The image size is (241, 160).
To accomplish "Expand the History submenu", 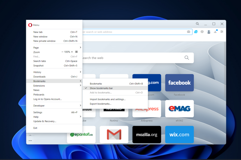I will tap(54, 72).
